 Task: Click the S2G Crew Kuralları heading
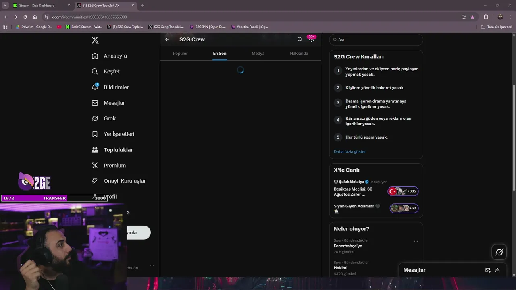coord(359,57)
